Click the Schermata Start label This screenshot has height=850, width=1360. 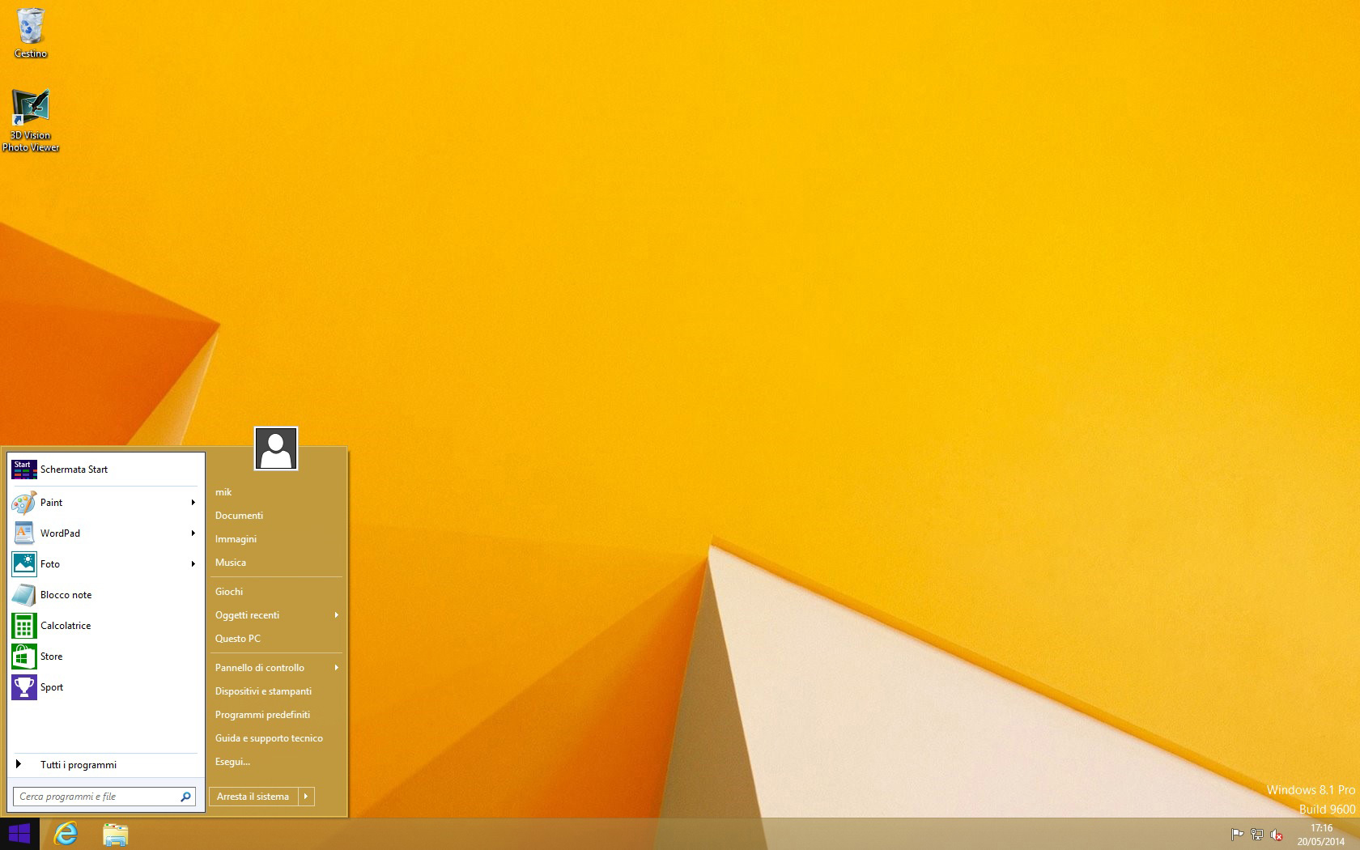click(x=74, y=470)
